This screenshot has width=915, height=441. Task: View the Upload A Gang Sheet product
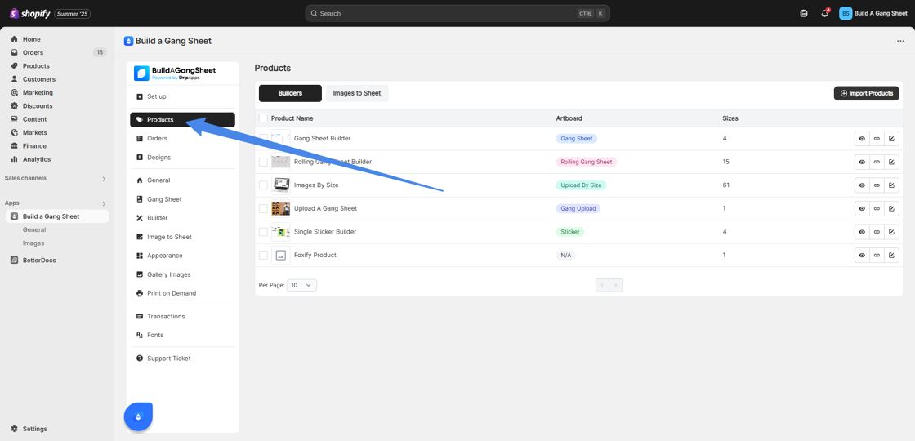point(862,208)
